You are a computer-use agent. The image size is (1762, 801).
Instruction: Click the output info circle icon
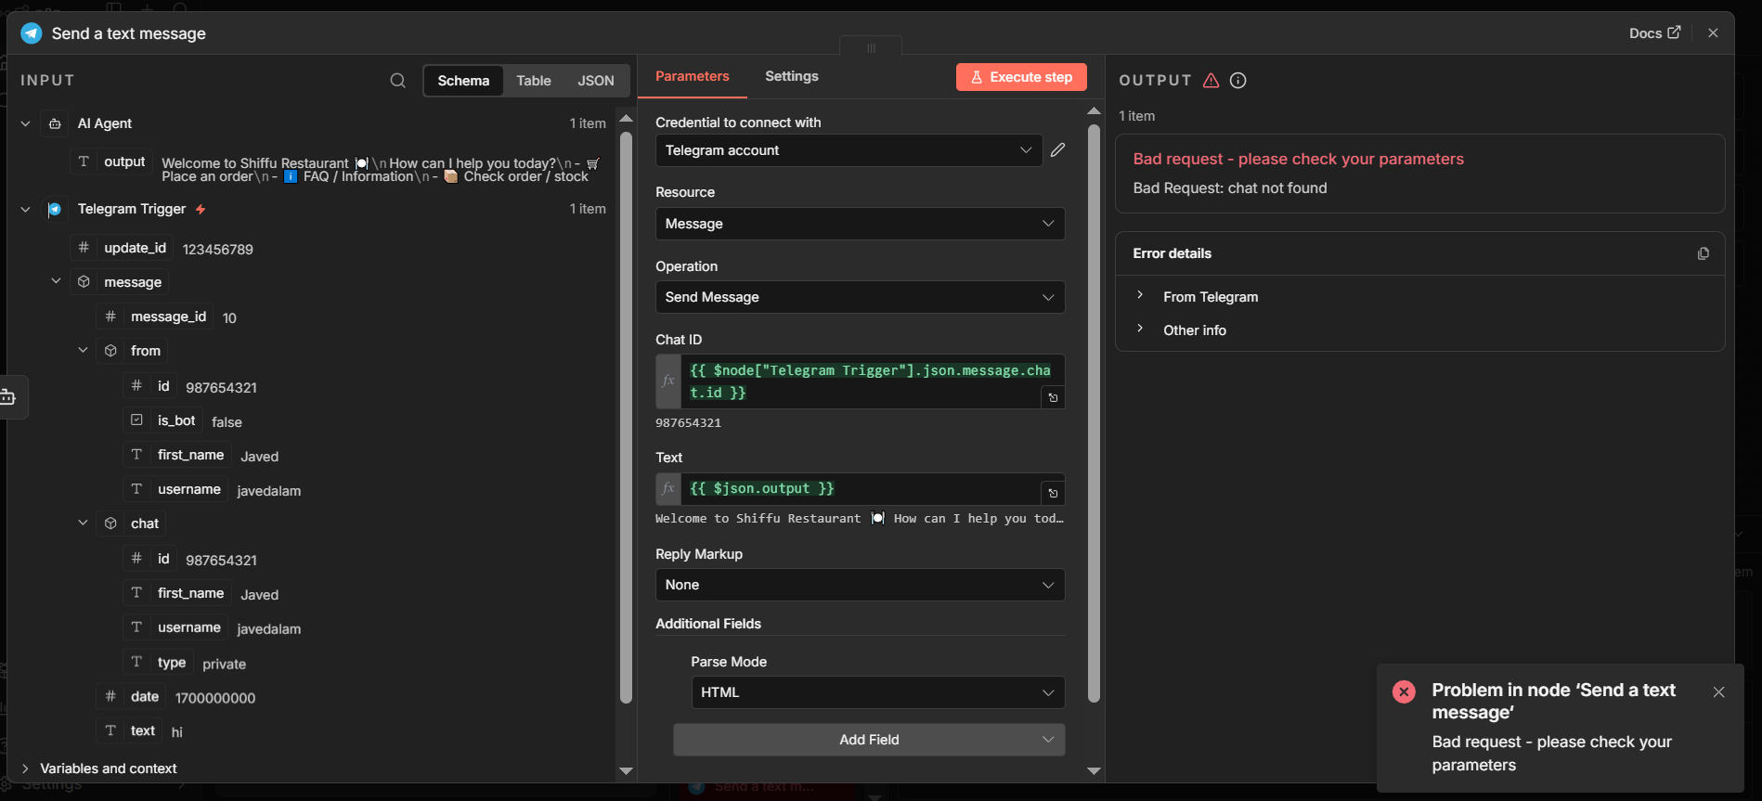[x=1237, y=81]
